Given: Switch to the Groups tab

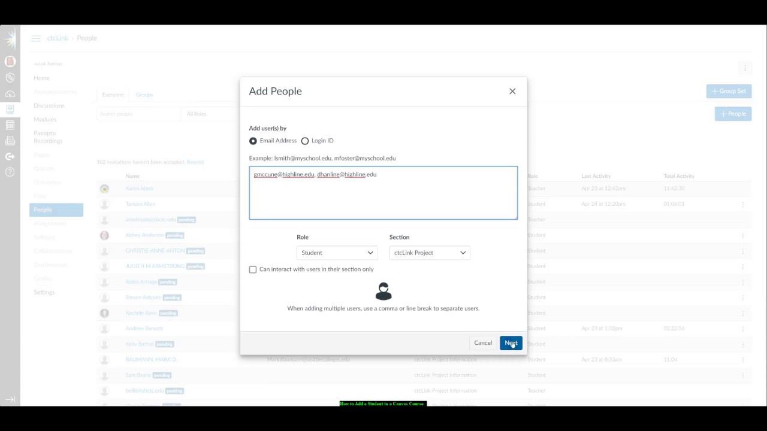Looking at the screenshot, I should (144, 95).
